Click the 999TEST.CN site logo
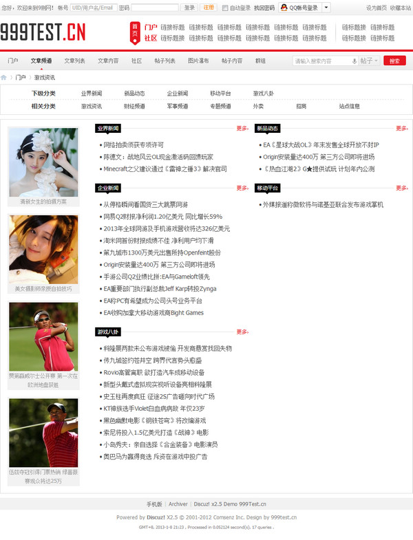The height and width of the screenshot is (540, 413). tap(43, 32)
